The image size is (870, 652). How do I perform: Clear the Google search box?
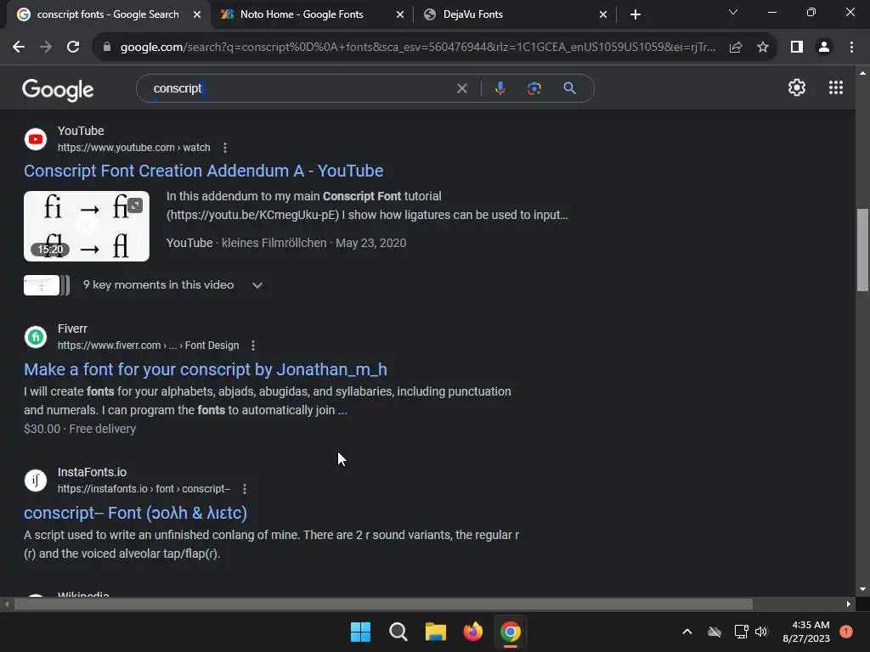(x=461, y=88)
